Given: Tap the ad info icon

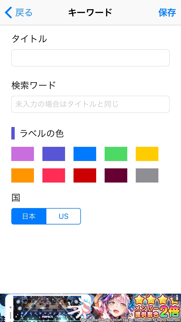Looking at the screenshot, I should (x=177, y=298).
